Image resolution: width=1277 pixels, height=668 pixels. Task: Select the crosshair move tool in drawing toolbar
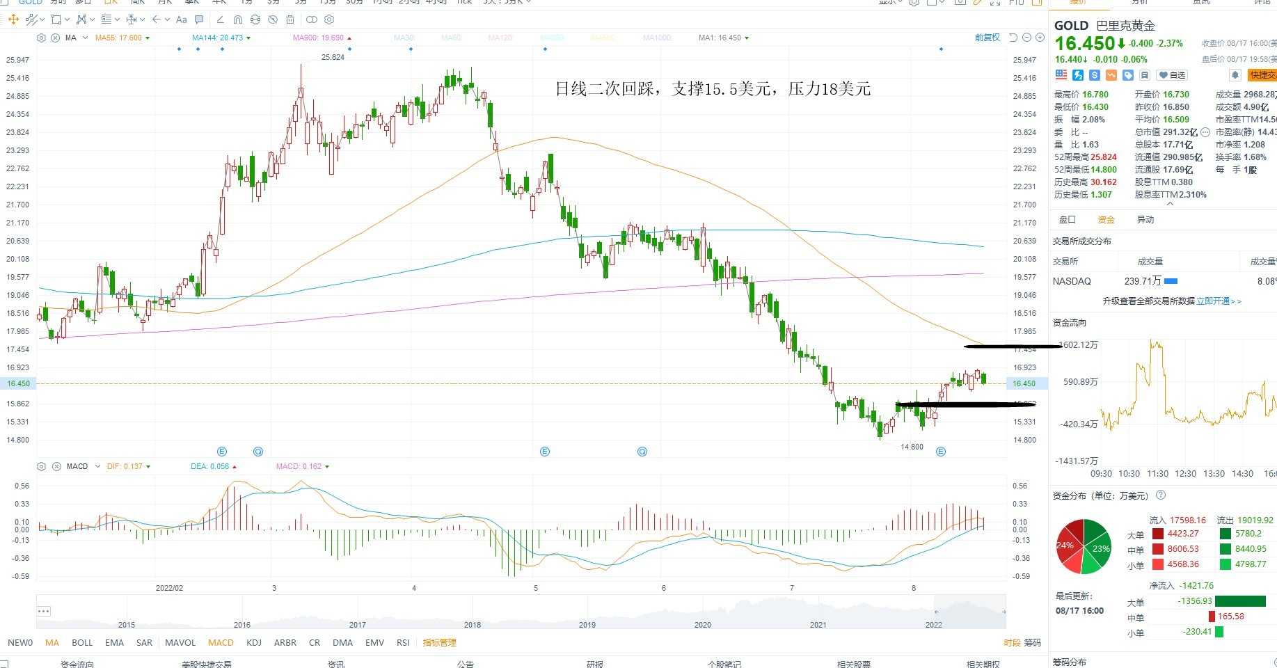pos(13,19)
